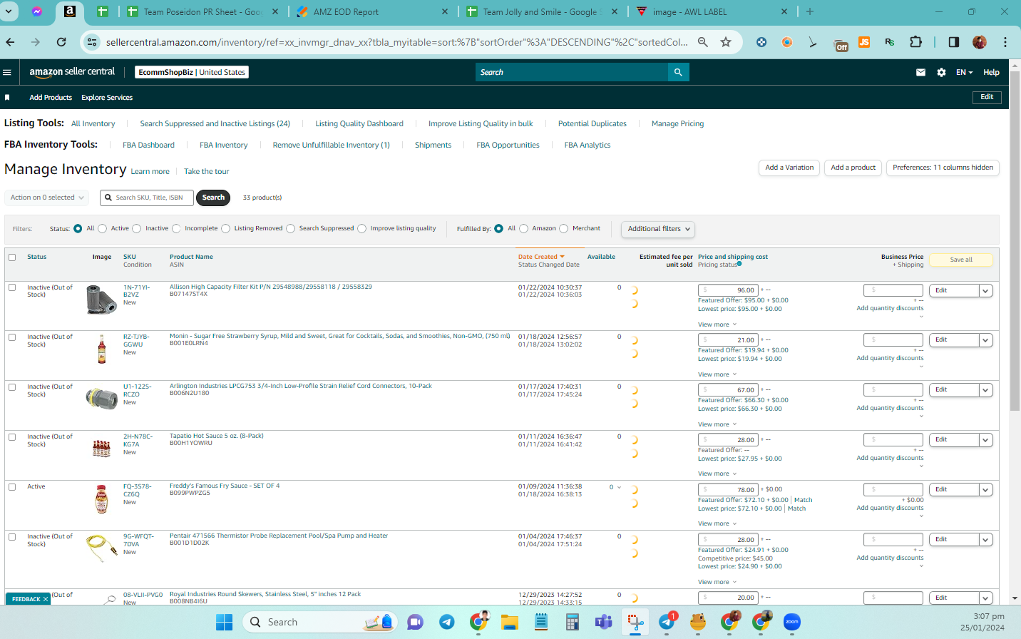
Task: Open Windows Start menu
Action: click(x=225, y=622)
